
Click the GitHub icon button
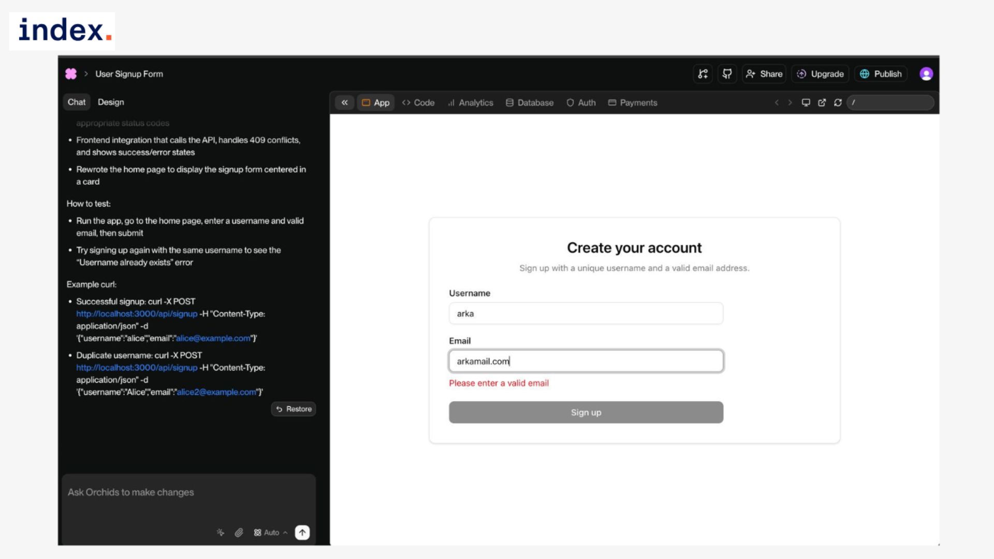click(x=727, y=74)
